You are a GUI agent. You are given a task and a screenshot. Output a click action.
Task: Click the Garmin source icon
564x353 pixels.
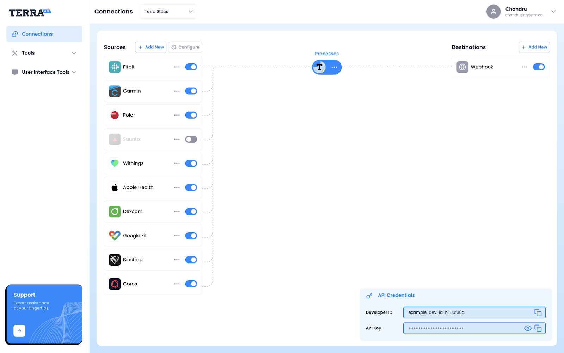point(114,91)
